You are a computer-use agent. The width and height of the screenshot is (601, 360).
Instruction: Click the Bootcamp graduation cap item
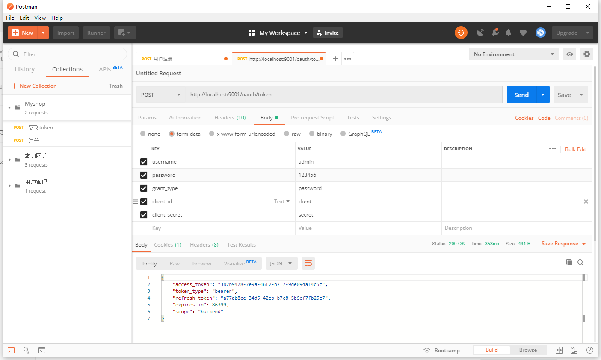(x=441, y=350)
